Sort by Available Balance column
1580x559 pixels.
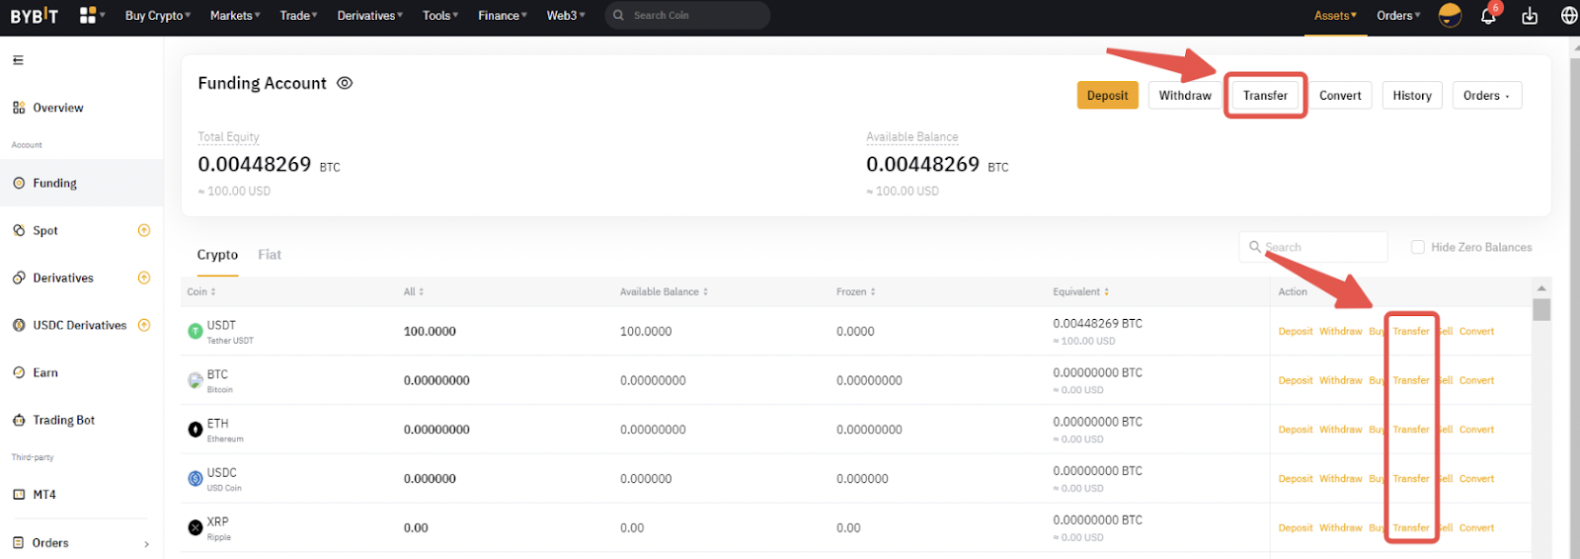click(x=664, y=292)
